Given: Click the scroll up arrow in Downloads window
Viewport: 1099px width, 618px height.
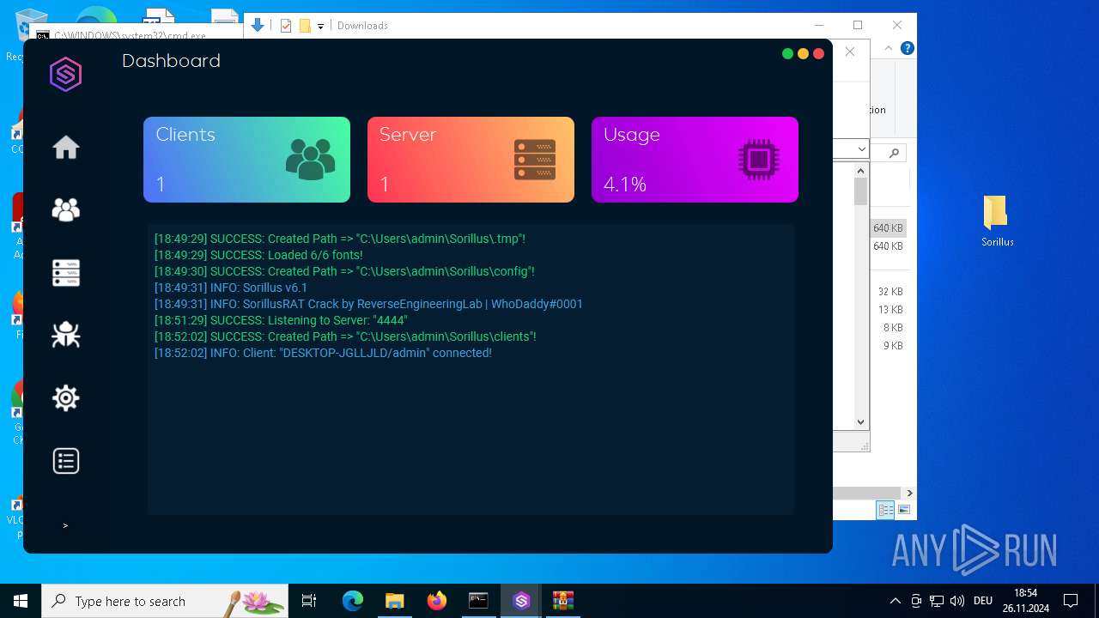Looking at the screenshot, I should click(x=861, y=171).
